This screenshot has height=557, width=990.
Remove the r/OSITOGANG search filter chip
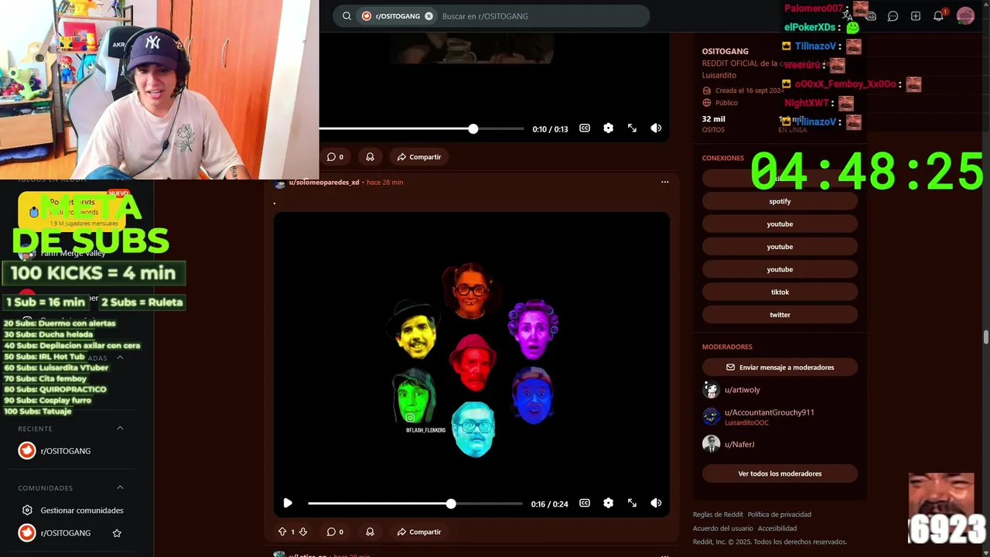click(x=428, y=16)
